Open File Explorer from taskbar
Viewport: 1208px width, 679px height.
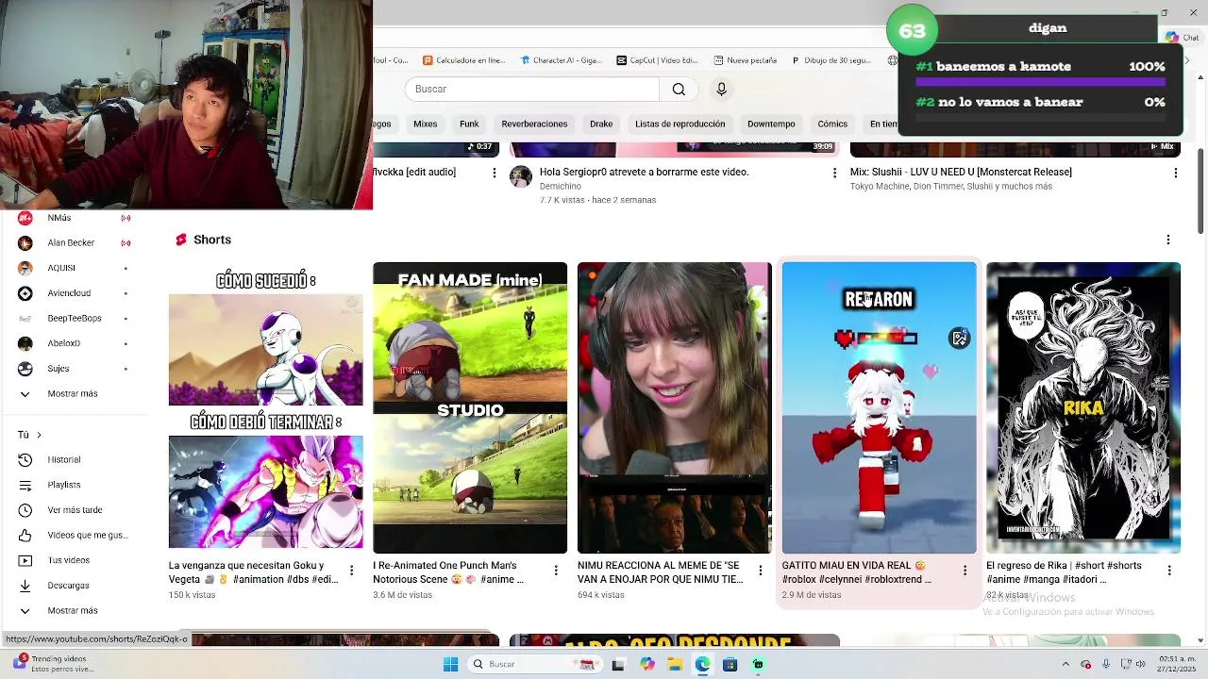click(675, 664)
